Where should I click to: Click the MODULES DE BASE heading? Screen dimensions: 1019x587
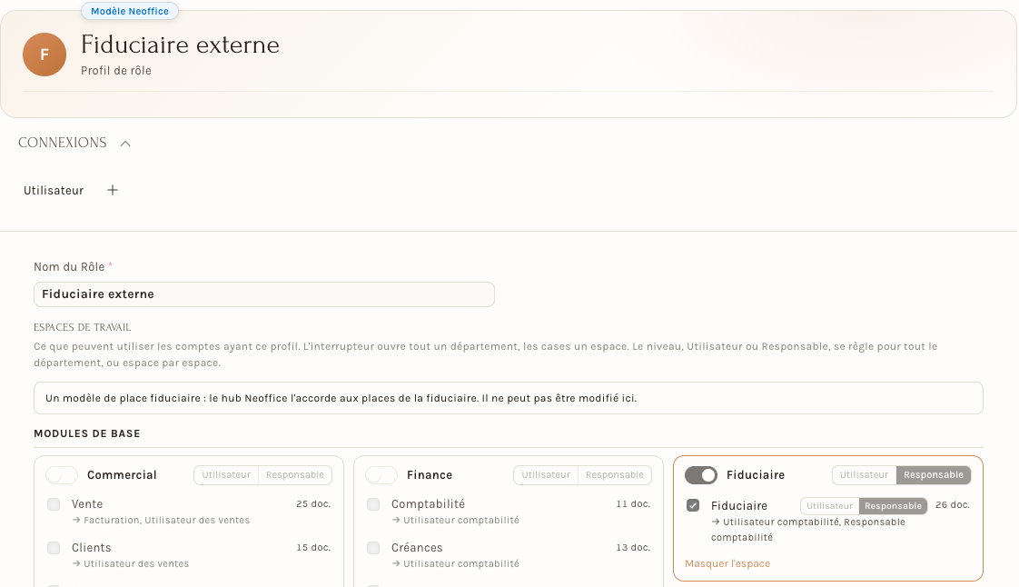[87, 433]
